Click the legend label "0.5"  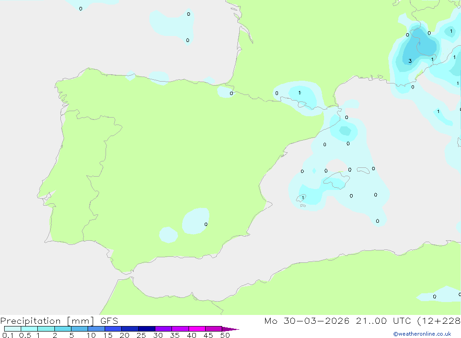25,335
